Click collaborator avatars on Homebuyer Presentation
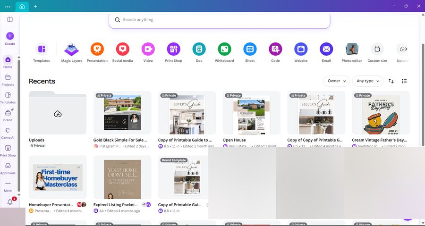425x226 pixels. [x=81, y=205]
